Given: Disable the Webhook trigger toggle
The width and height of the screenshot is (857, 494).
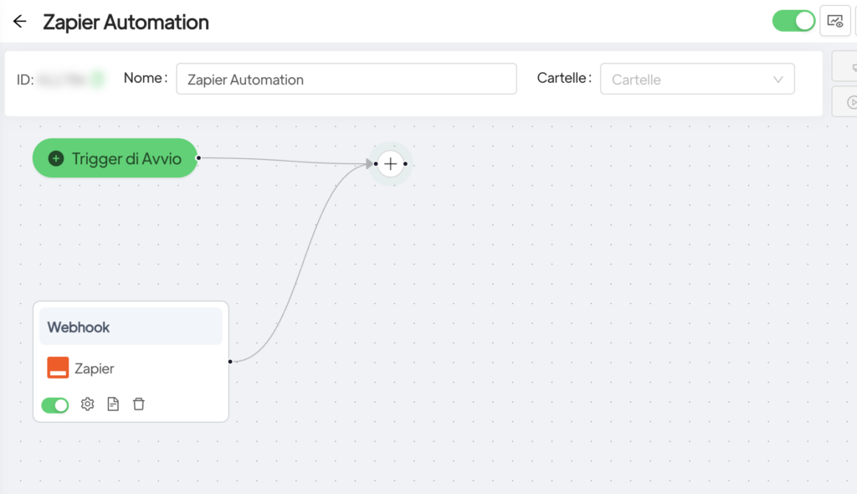Looking at the screenshot, I should (x=55, y=405).
